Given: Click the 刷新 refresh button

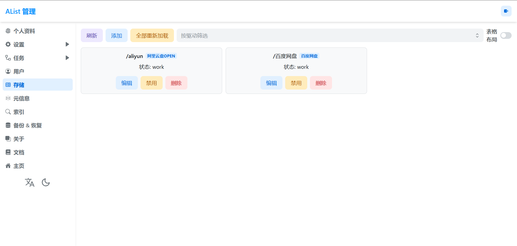Looking at the screenshot, I should coord(92,36).
